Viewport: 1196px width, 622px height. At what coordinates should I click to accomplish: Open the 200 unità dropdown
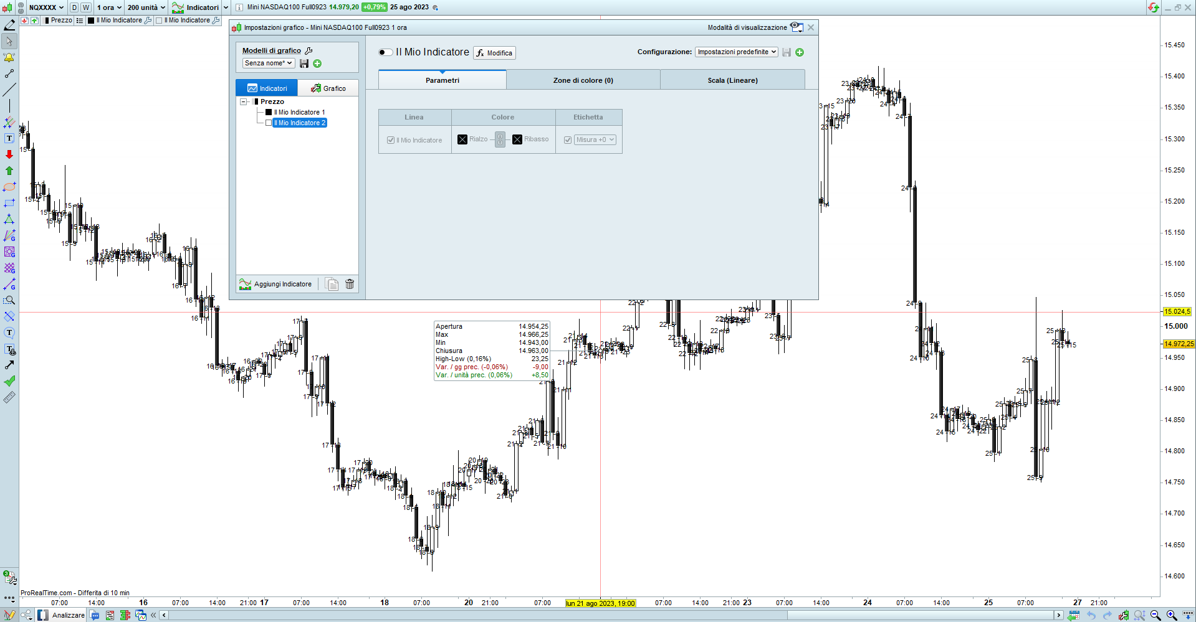(146, 7)
